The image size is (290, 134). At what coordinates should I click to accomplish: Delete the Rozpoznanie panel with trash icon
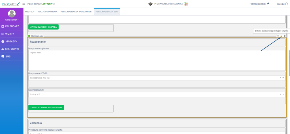coord(285,36)
